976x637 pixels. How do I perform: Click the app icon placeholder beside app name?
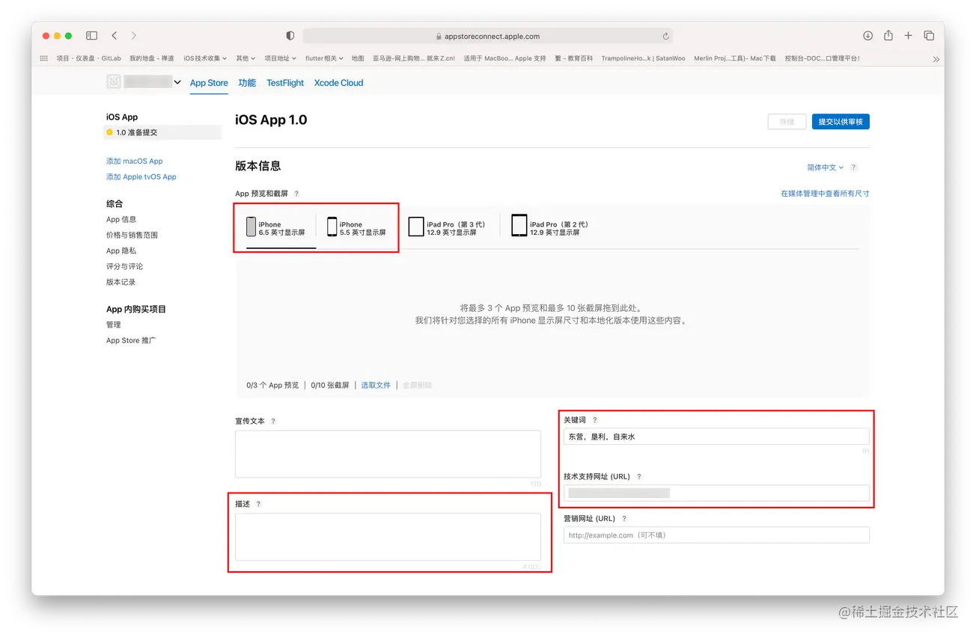tap(113, 82)
